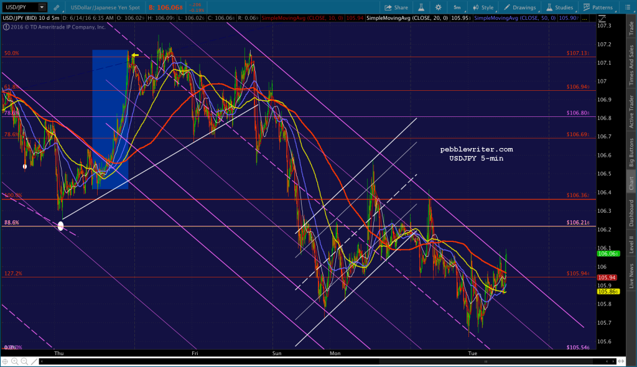Click the price axis scale icon above 107.3

pos(602,18)
